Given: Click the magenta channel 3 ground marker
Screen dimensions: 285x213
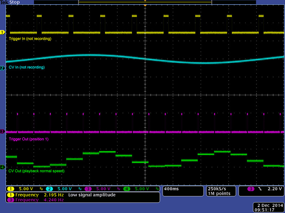Looking at the screenshot, I should pyautogui.click(x=2, y=132).
